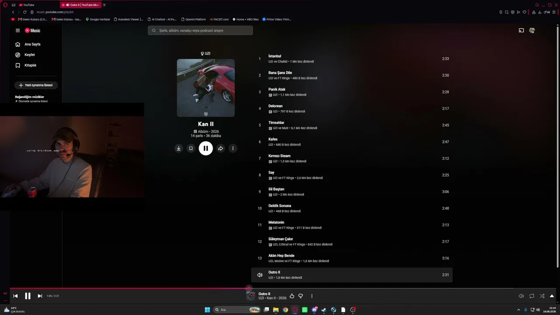The height and width of the screenshot is (315, 560).
Task: Play track Geldik Sonuna
Action: click(x=352, y=208)
